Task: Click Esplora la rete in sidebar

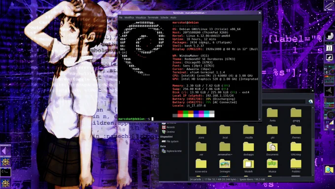Action: click(171, 151)
